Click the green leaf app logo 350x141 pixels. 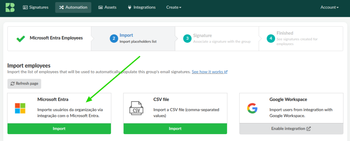[x=10, y=7]
